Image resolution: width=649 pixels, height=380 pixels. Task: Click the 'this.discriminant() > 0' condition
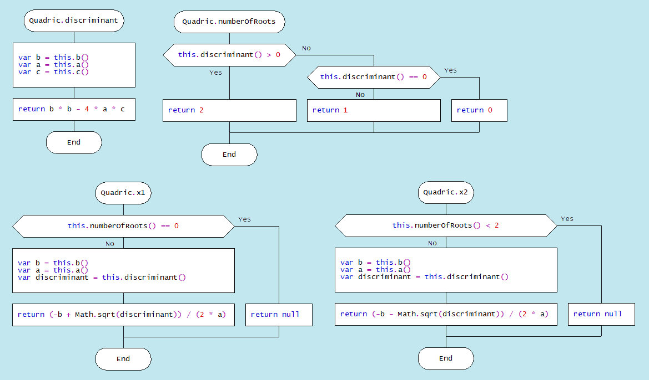[229, 55]
